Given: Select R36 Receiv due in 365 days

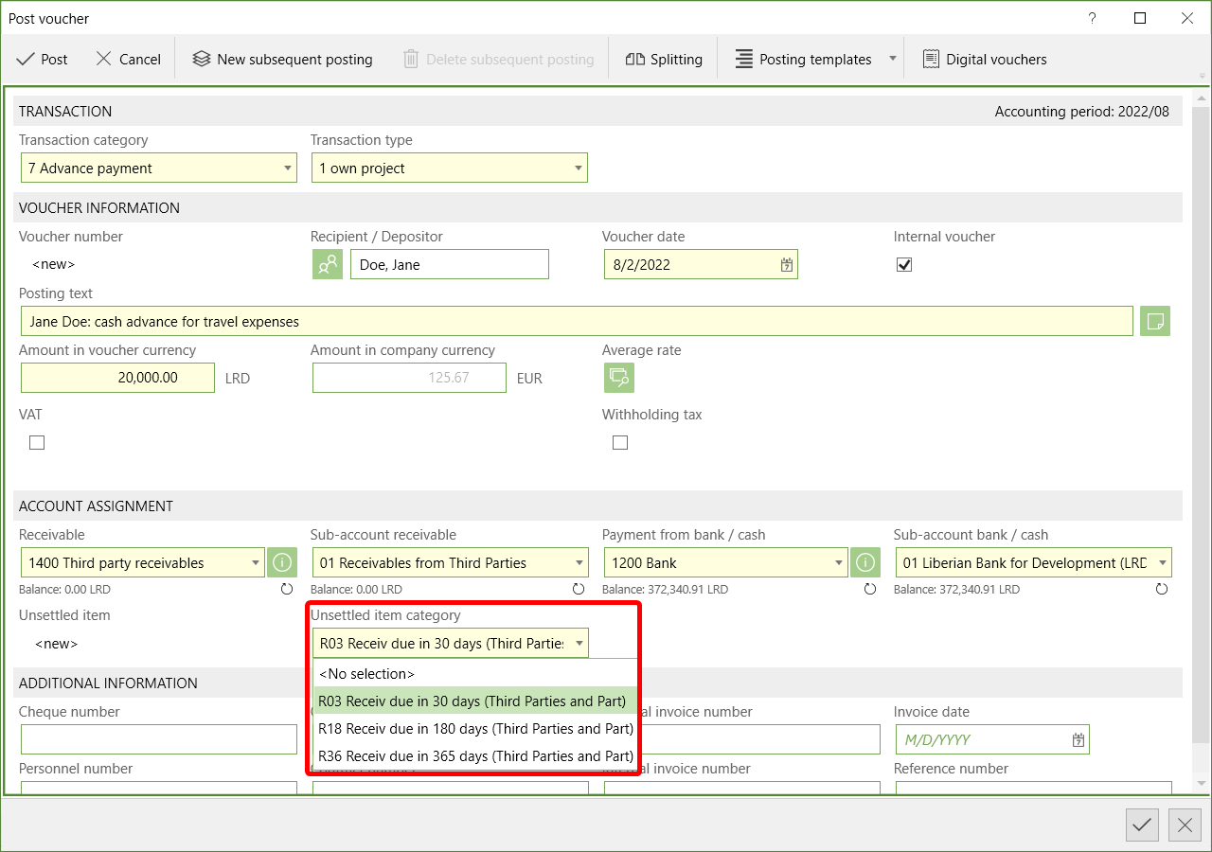Looking at the screenshot, I should pyautogui.click(x=475, y=755).
